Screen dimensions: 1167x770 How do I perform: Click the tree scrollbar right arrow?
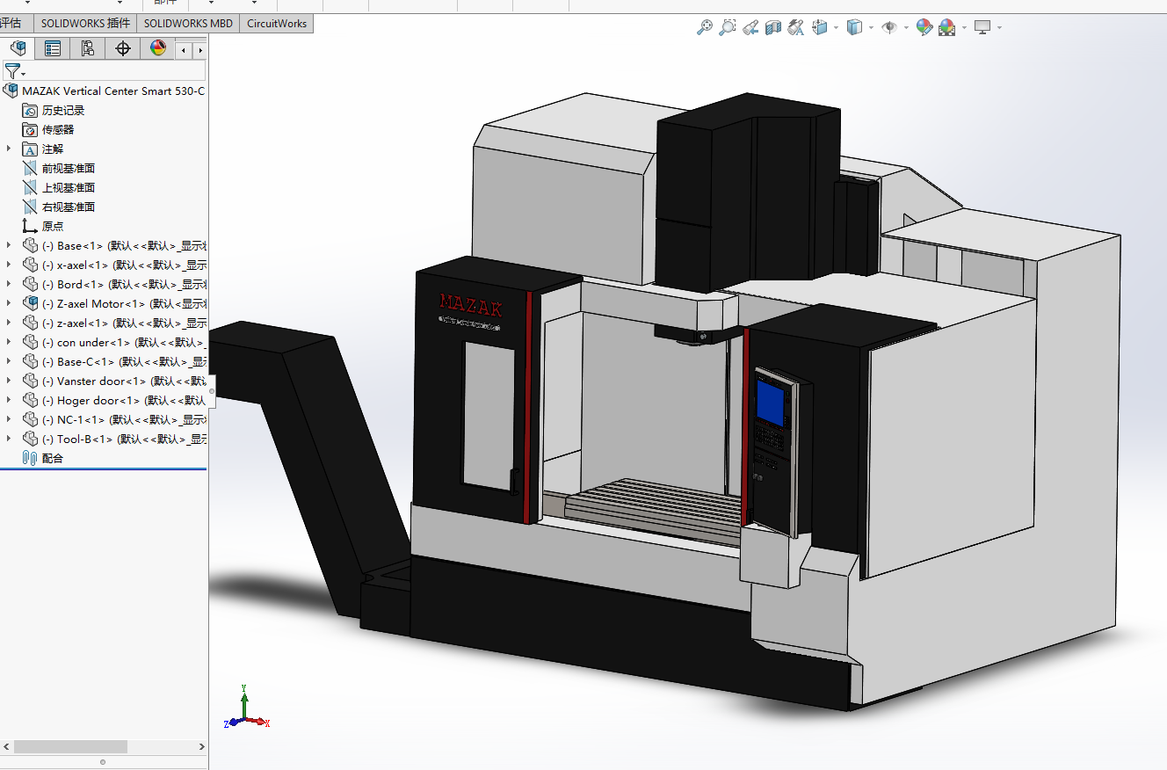(x=201, y=746)
